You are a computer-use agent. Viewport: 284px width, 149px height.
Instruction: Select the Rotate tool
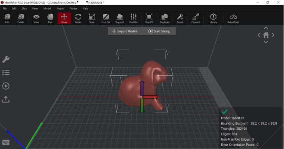click(x=78, y=18)
